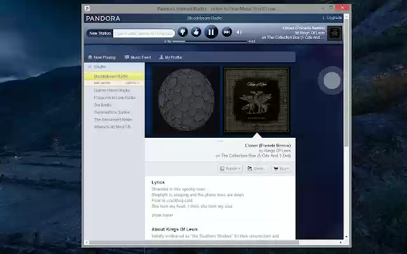Select The Sacrament Radio station
This screenshot has height=254, width=407.
(113, 119)
